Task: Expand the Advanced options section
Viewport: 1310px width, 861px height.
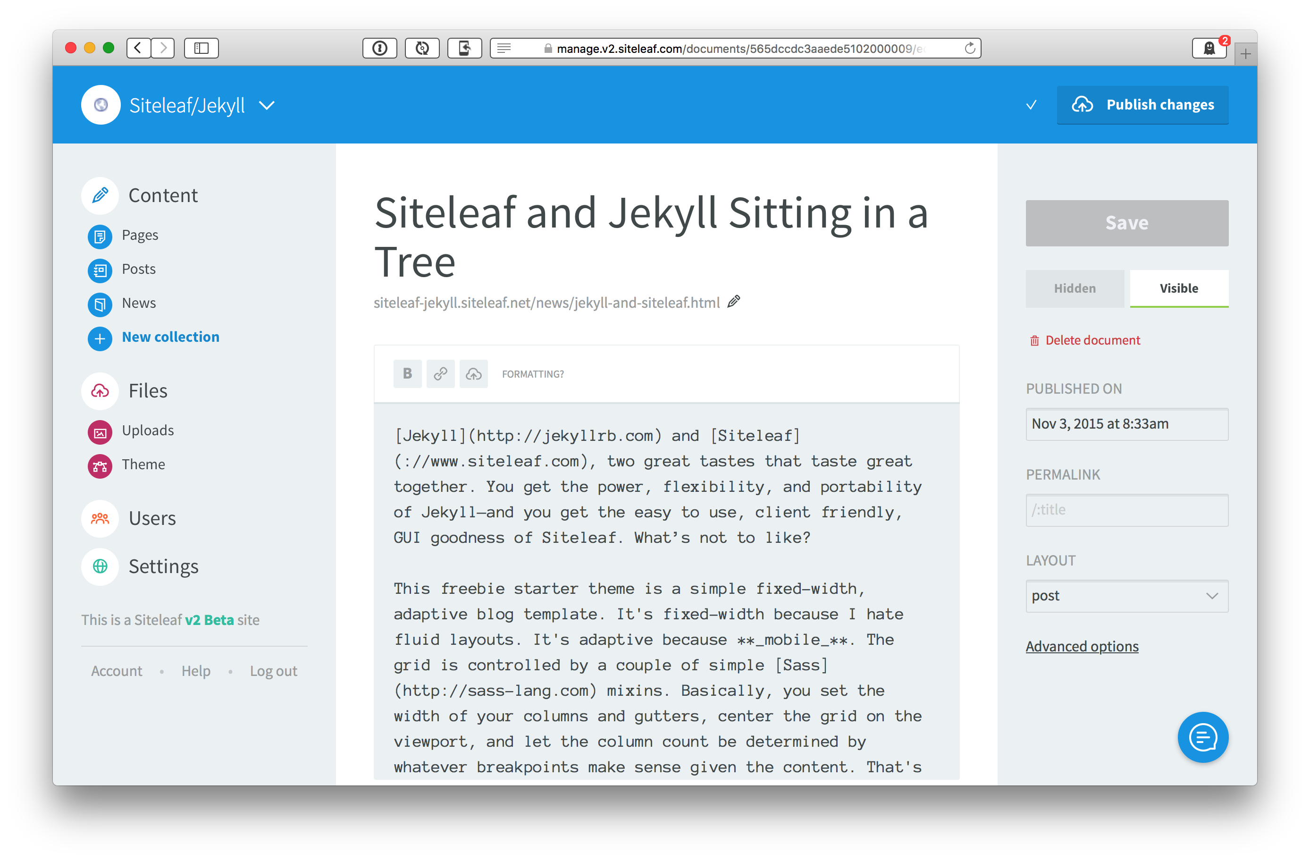Action: tap(1083, 646)
